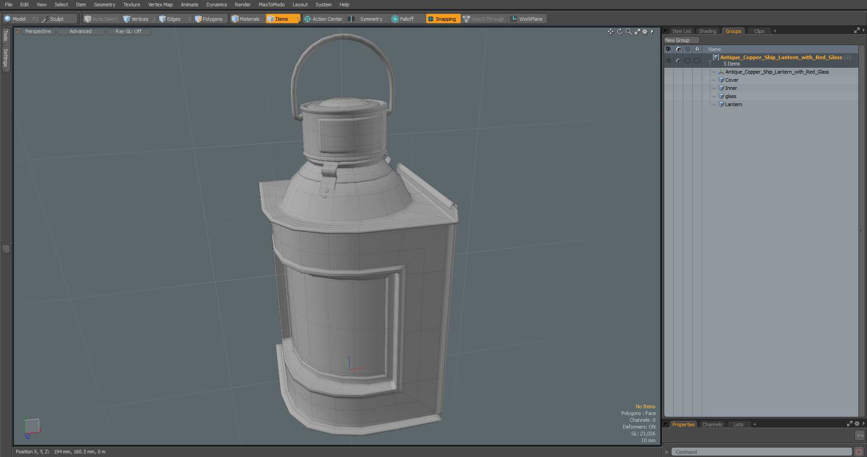The width and height of the screenshot is (867, 457).
Task: Toggle the fourth column box for lantern group
Action: [697, 61]
